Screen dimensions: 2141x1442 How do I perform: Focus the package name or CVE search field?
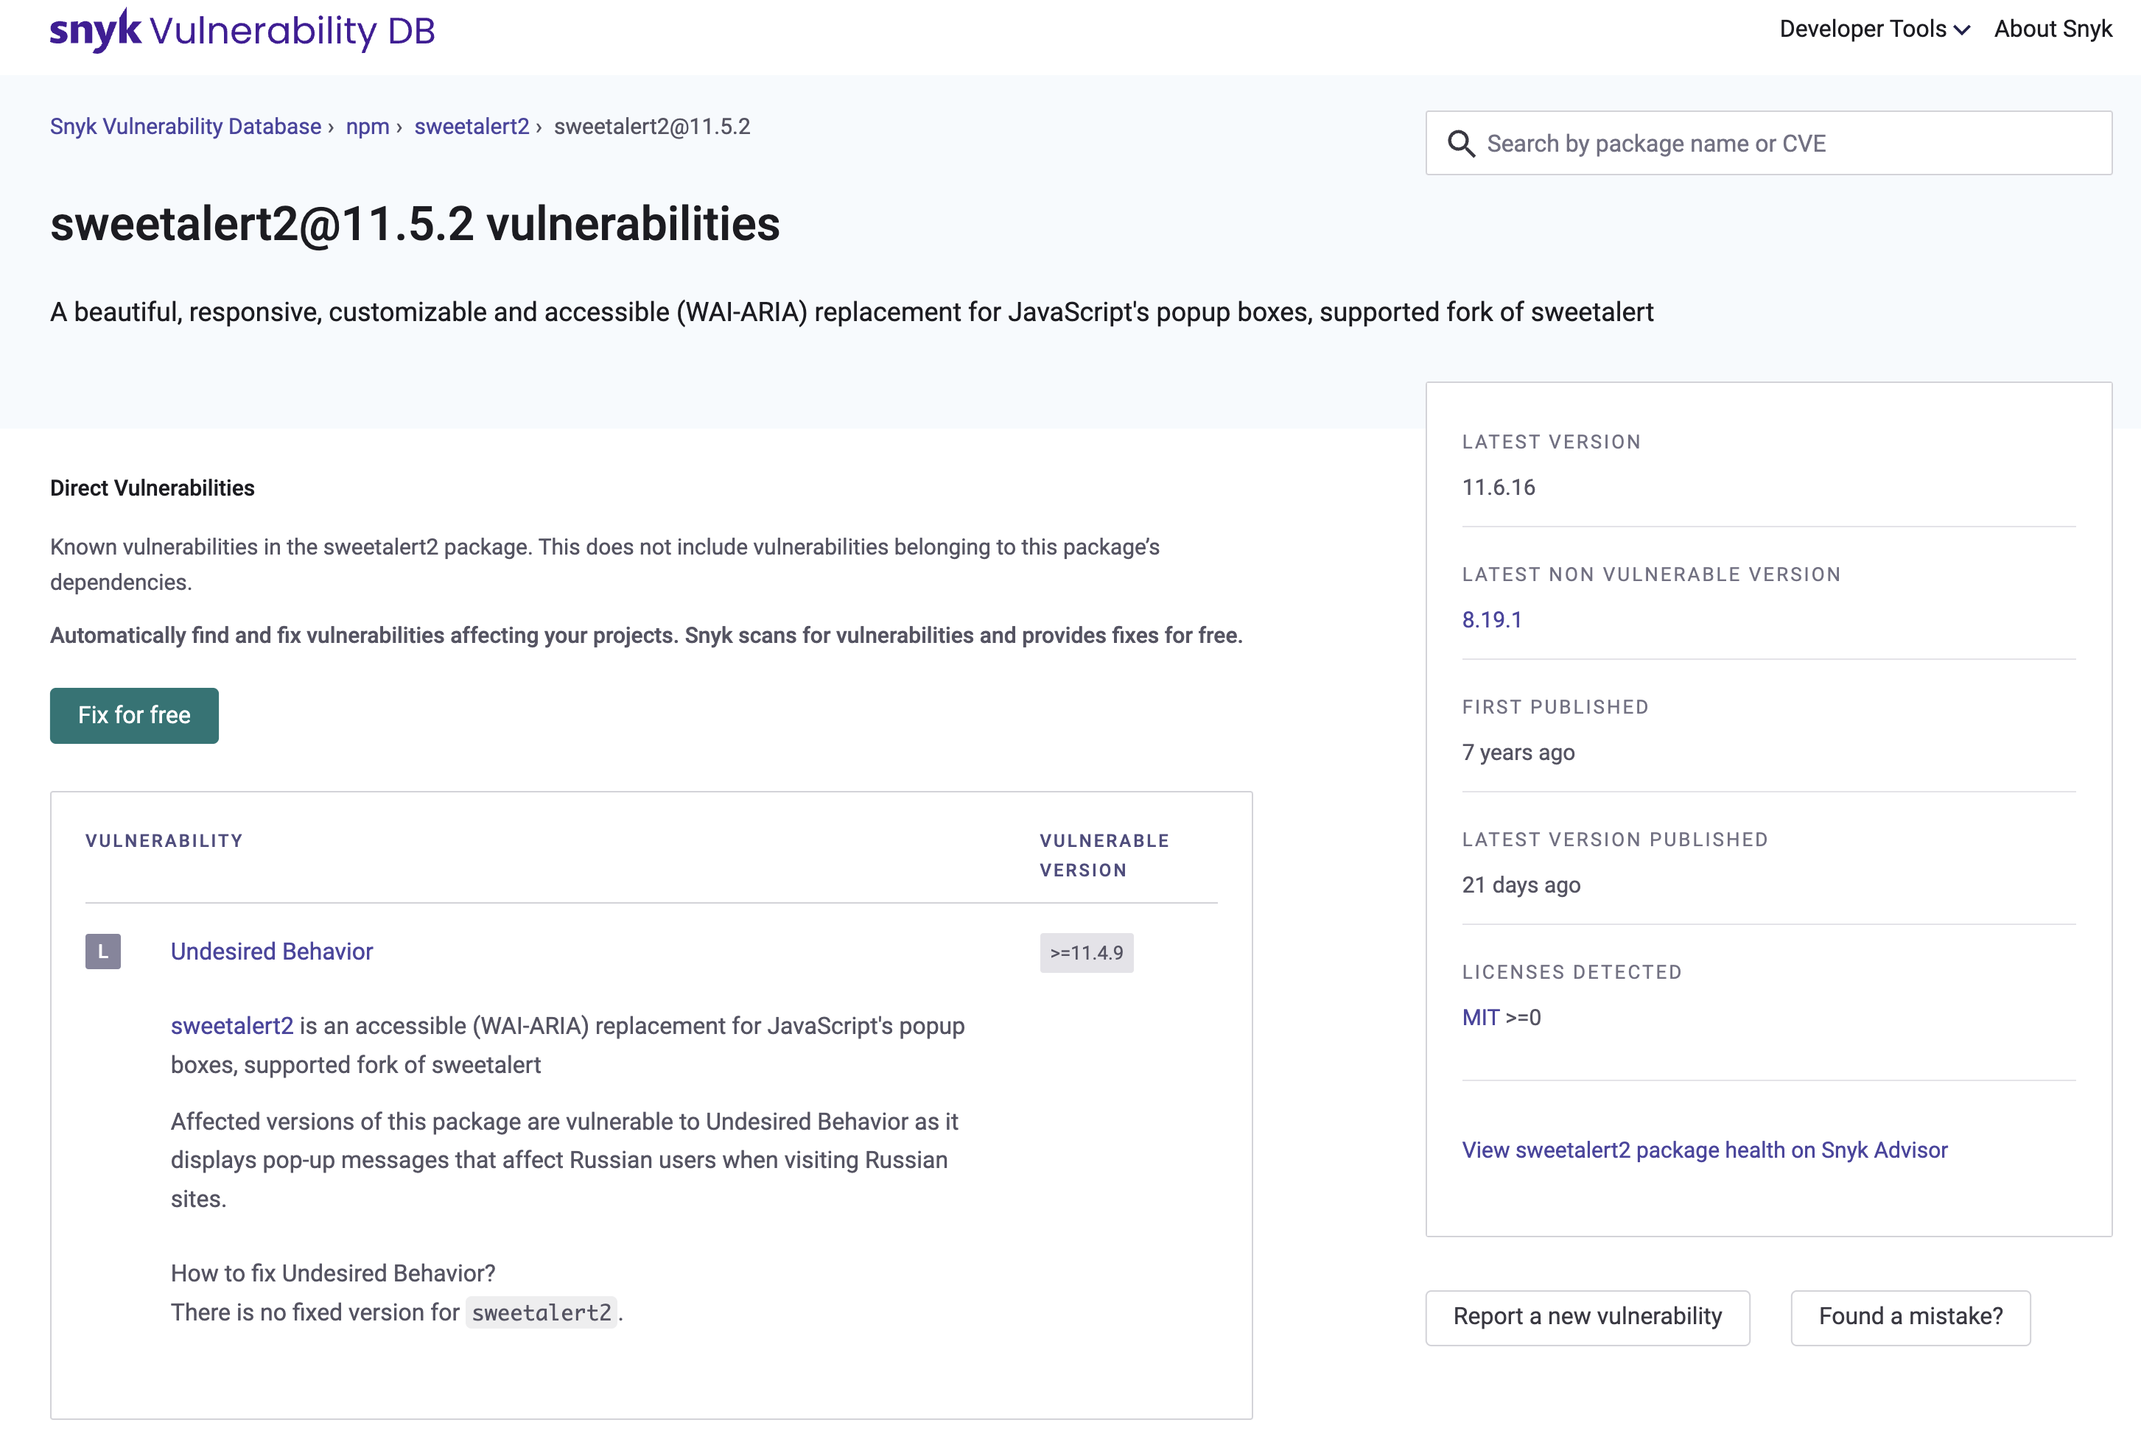click(1785, 144)
